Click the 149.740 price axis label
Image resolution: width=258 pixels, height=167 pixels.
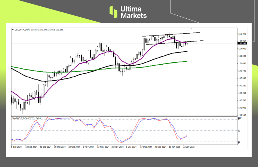point(242,71)
